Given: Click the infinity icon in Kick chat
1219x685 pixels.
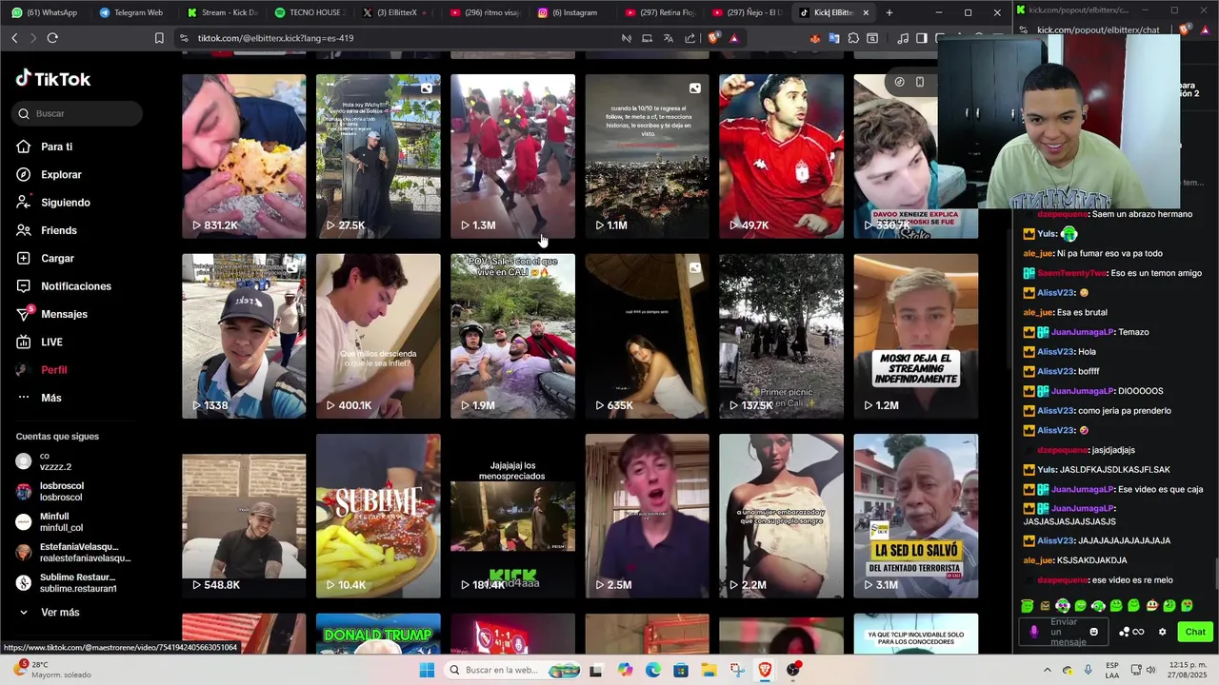Looking at the screenshot, I should click(1138, 632).
